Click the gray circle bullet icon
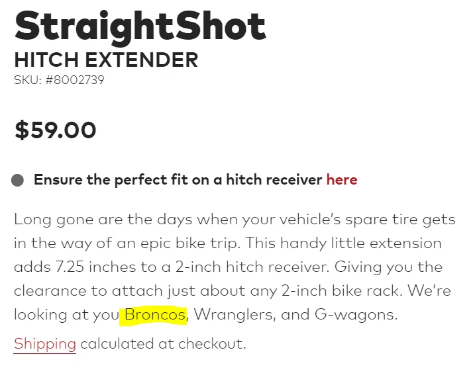The image size is (475, 385). (17, 180)
